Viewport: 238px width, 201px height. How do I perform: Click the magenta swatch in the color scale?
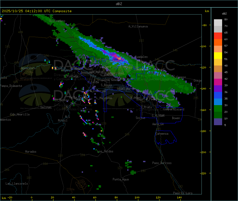[218, 82]
